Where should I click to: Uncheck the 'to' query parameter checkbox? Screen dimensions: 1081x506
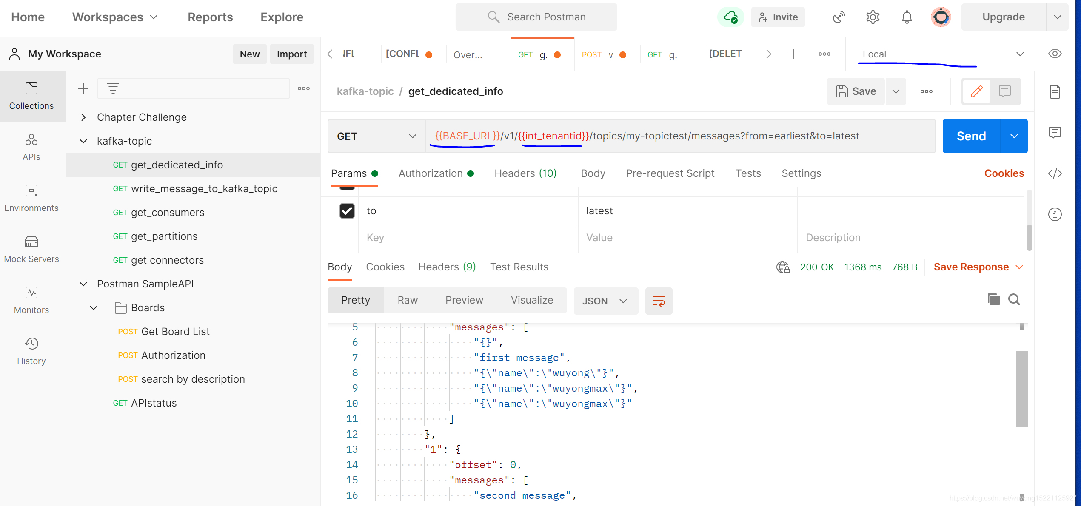tap(347, 210)
